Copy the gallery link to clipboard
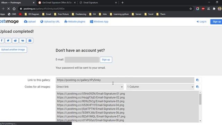The image size is (222, 125). coord(198,80)
